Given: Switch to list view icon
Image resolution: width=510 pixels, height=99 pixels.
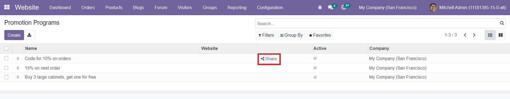Looking at the screenshot, I should (490, 35).
